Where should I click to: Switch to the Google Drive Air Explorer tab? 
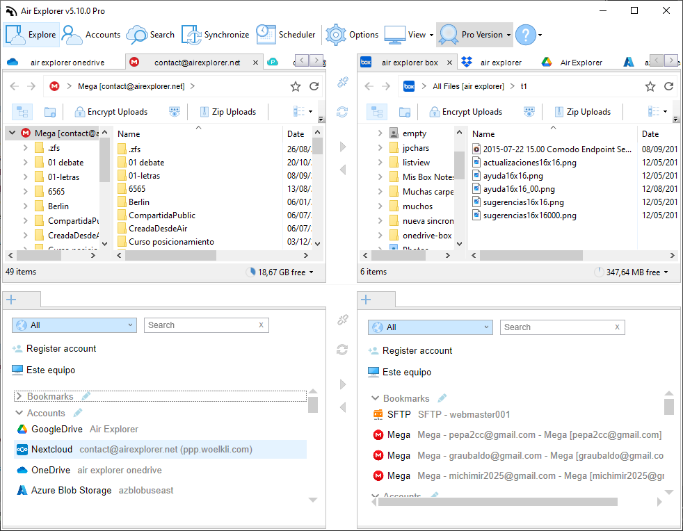pos(572,63)
